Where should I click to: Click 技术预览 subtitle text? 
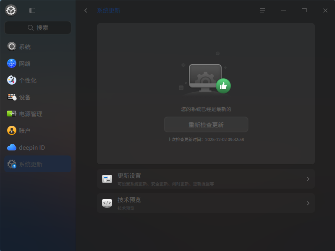pyautogui.click(x=126, y=208)
